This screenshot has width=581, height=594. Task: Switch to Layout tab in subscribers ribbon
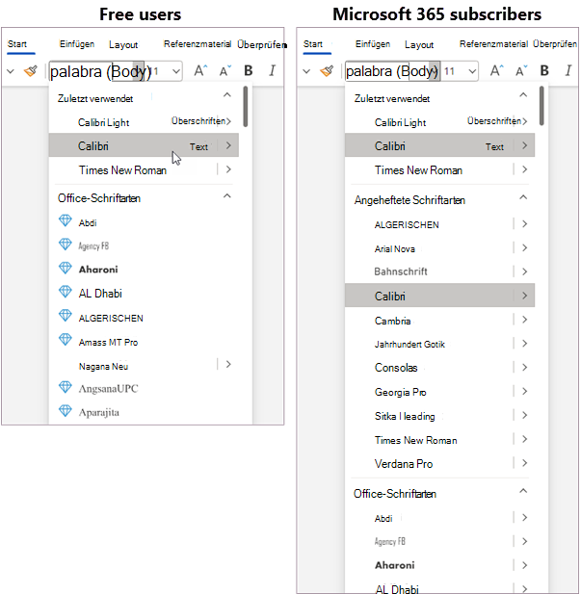click(x=419, y=44)
